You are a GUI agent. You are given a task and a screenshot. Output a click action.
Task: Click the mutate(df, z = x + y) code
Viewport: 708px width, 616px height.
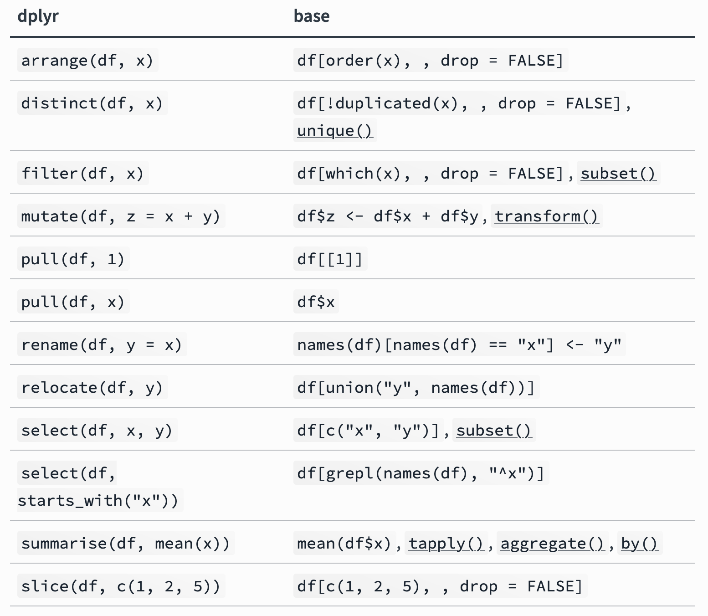[121, 217]
